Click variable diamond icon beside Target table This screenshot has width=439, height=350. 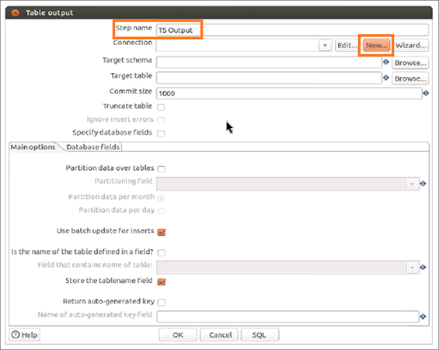[386, 78]
